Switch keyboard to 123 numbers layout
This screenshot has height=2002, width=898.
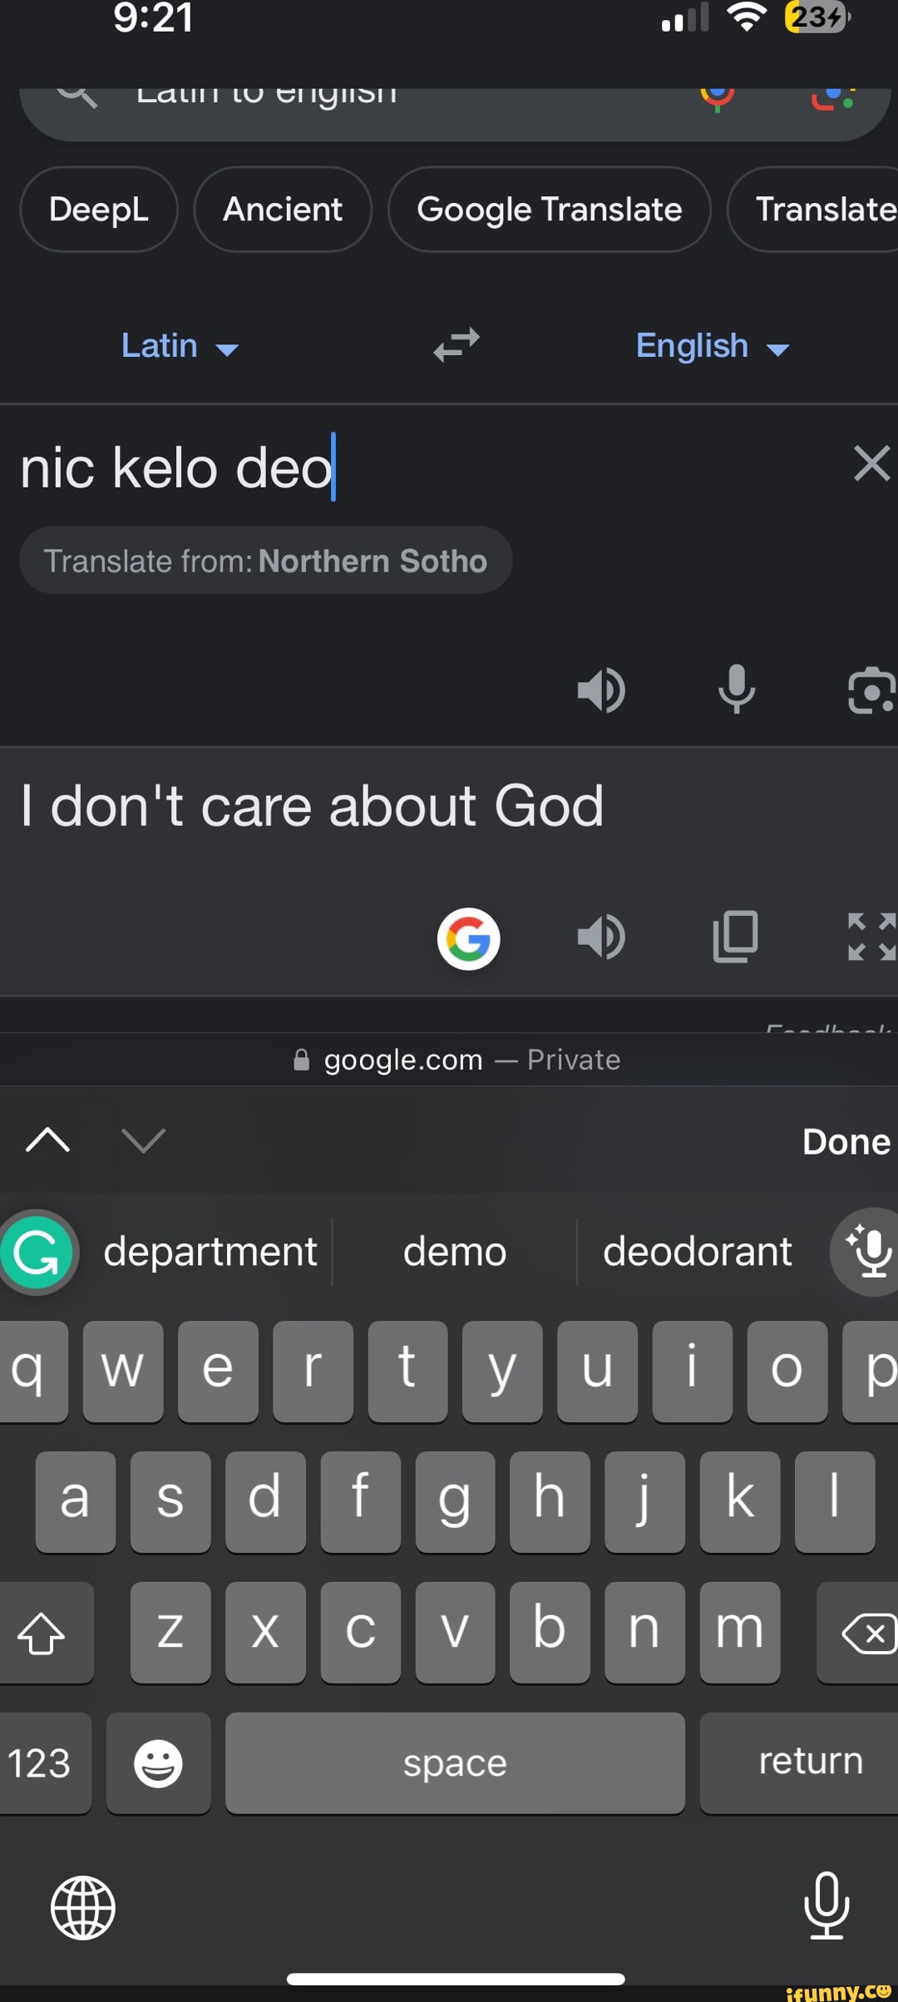[40, 1762]
